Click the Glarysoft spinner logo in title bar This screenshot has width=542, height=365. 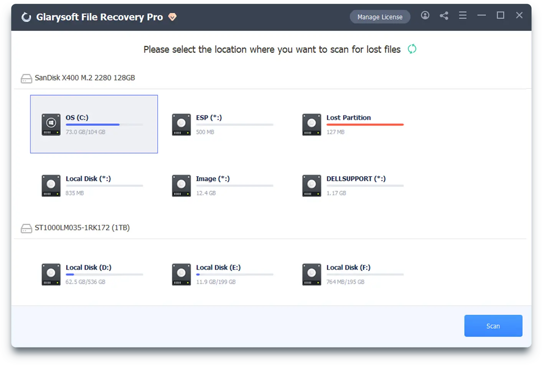tap(26, 16)
